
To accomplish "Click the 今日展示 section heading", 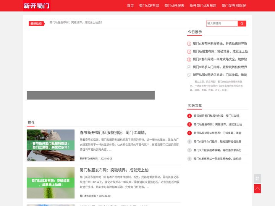I will click(x=195, y=32).
